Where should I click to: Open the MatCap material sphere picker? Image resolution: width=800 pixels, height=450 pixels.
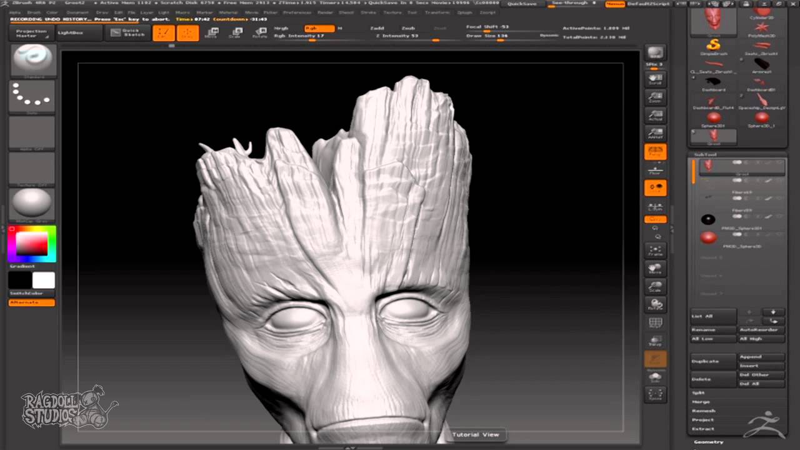[32, 204]
